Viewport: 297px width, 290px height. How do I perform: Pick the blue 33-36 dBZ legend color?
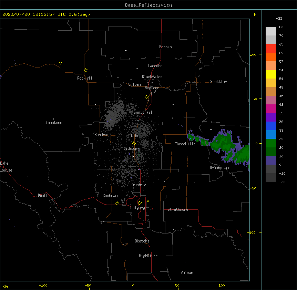[x=271, y=126]
